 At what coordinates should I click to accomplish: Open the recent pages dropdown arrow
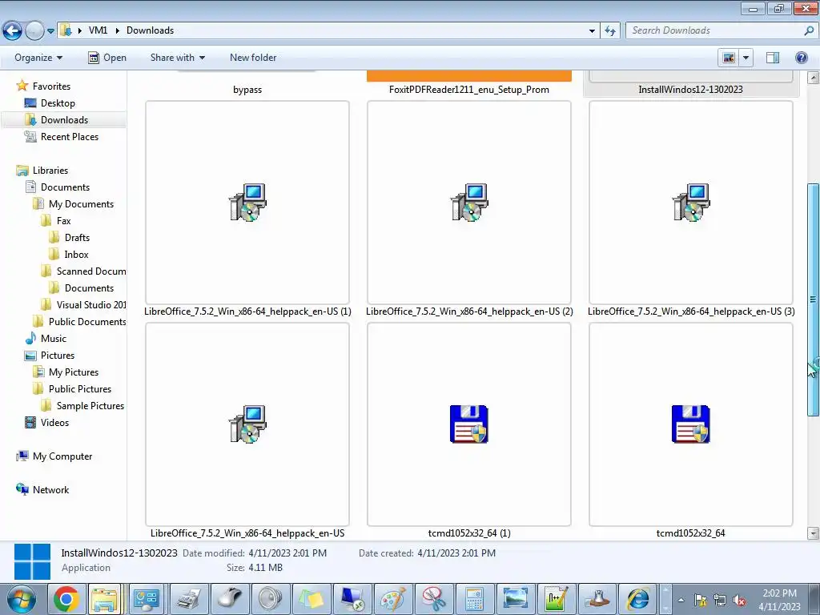[x=50, y=31]
